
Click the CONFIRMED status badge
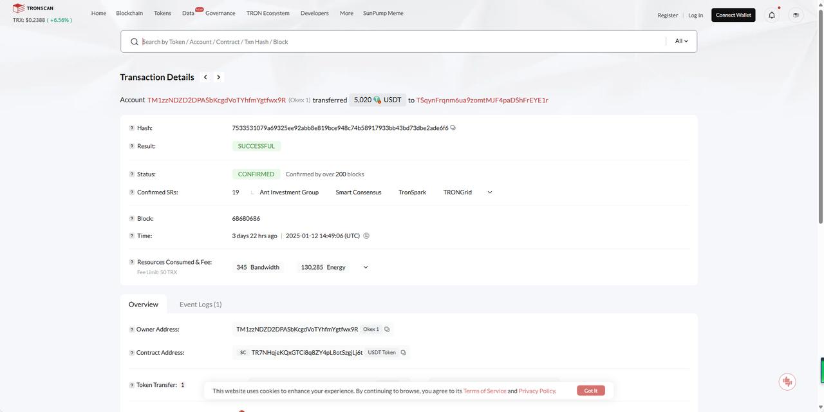point(256,174)
